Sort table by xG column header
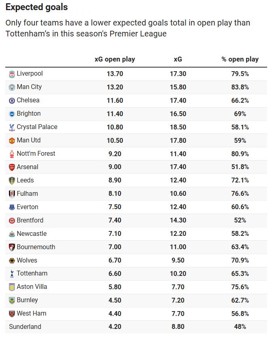Image resolution: width=274 pixels, height=337 pixels. tap(178, 59)
